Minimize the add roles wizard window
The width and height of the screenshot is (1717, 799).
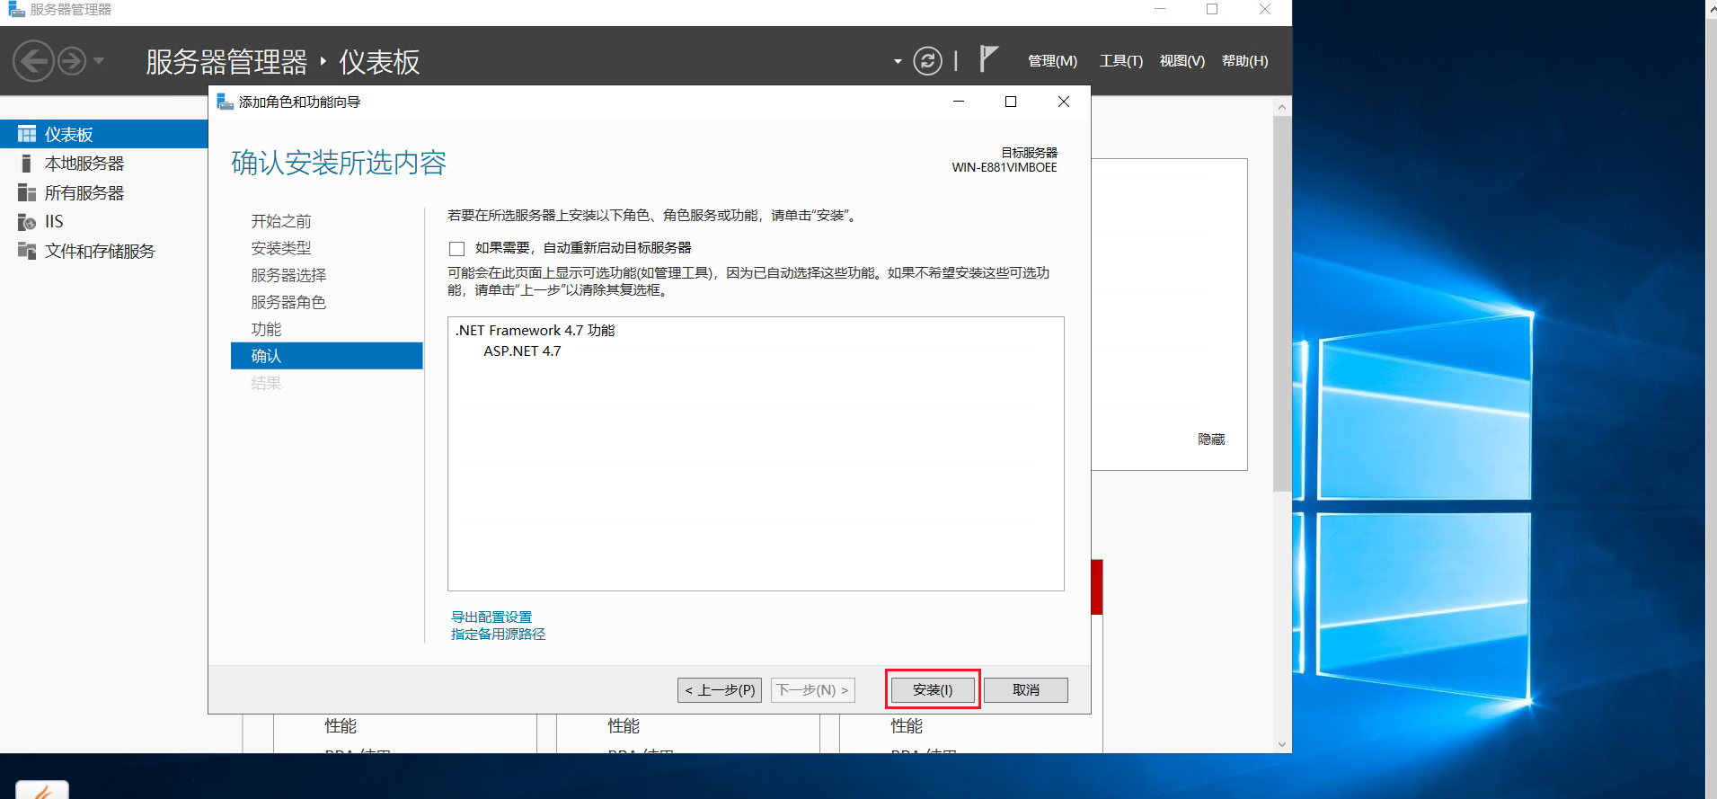(959, 102)
